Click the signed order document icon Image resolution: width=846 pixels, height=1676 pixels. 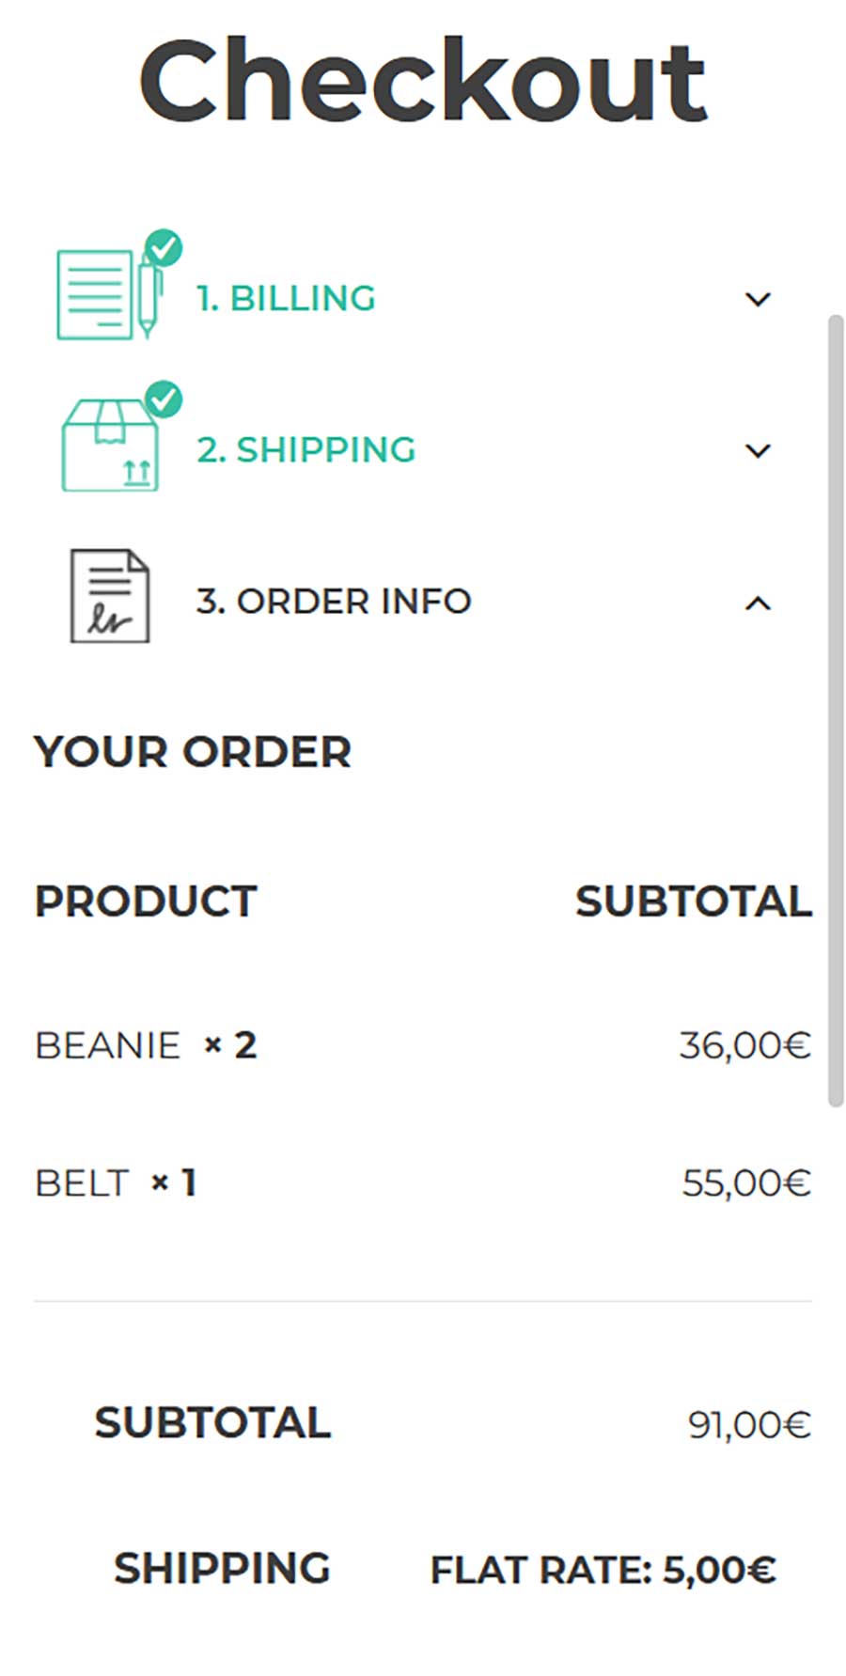[x=110, y=597]
